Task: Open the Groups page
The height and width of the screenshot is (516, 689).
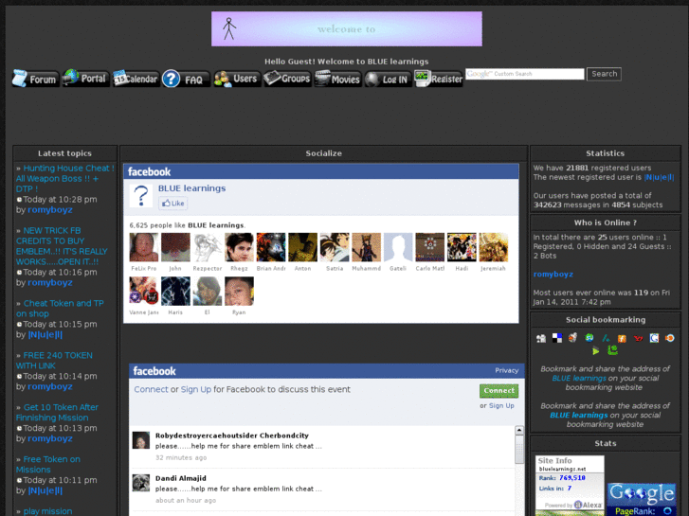Action: pos(287,79)
